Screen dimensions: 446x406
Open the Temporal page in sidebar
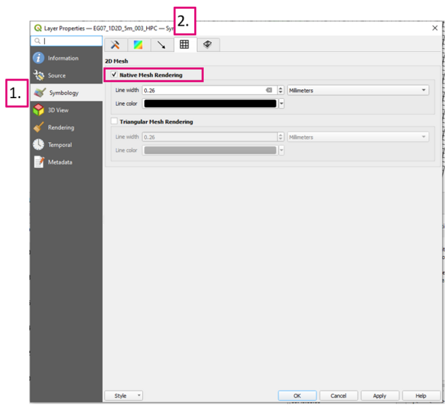click(60, 145)
